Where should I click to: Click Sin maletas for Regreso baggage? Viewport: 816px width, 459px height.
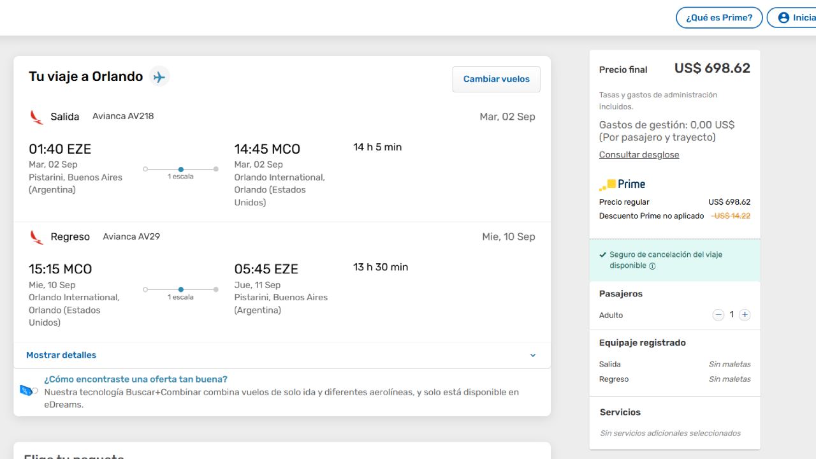click(730, 379)
